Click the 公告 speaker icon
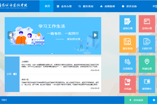Viewport: 157px width, 104px height. click(15, 74)
